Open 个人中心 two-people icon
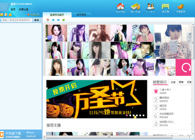The height and width of the screenshot is (140, 195). pos(150,6)
